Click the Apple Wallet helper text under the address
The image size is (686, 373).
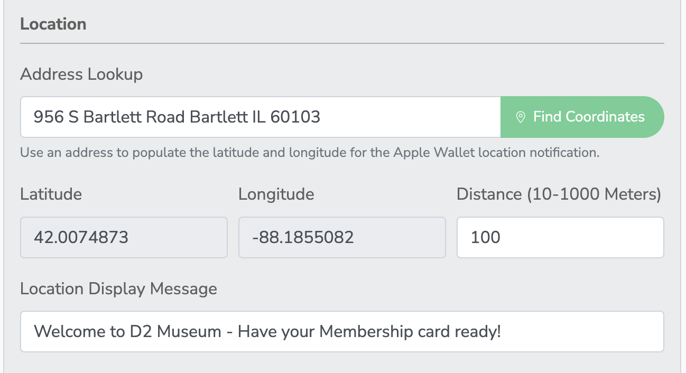[310, 153]
